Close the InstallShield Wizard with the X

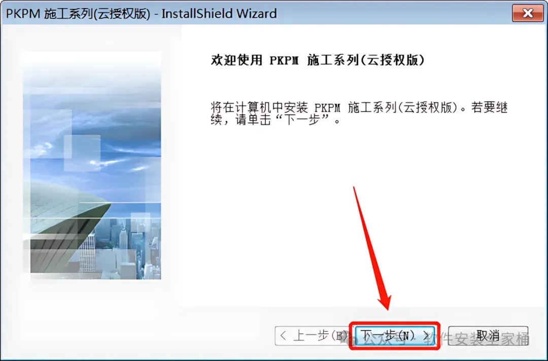click(x=528, y=13)
